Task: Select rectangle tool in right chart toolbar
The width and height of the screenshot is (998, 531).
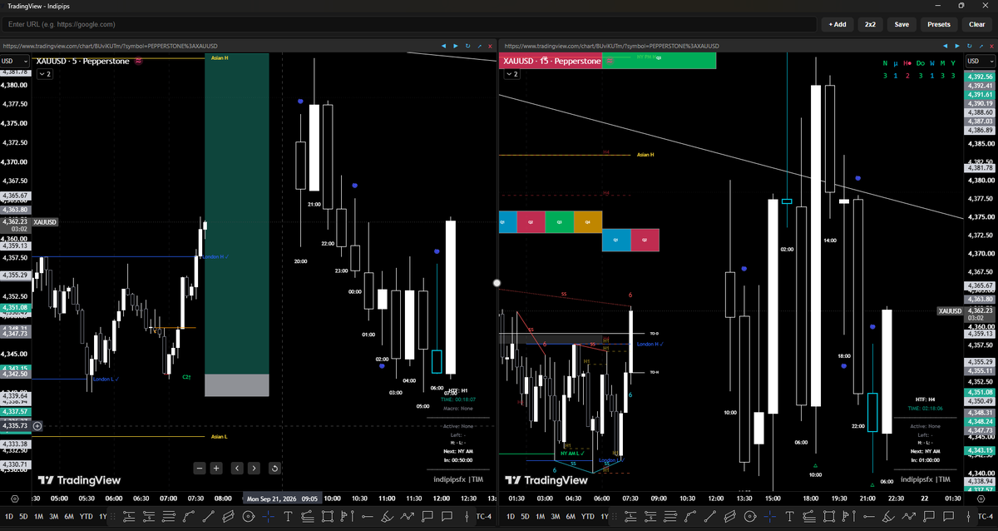Action: [x=830, y=517]
